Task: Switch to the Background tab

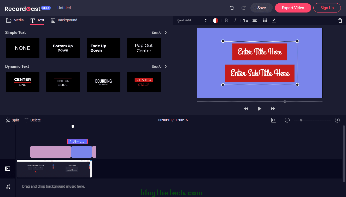Action: [x=64, y=20]
